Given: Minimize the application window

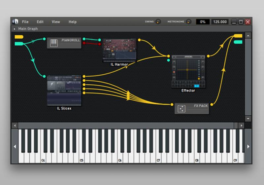Looking at the screenshot, I should [234, 22].
